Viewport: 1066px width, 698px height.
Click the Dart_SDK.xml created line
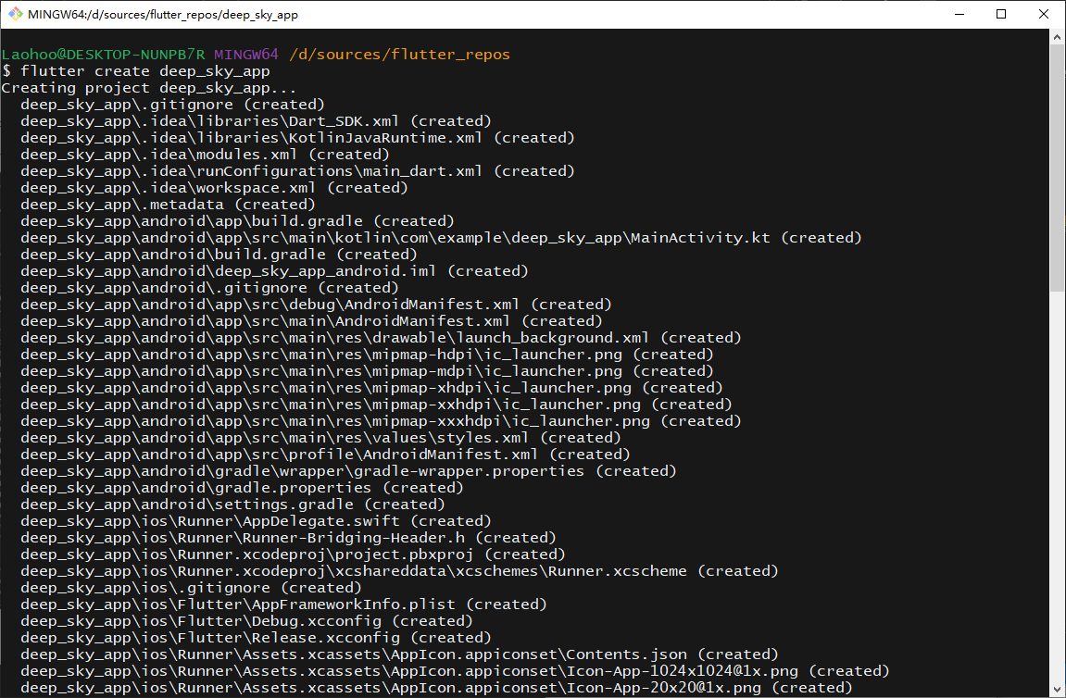coord(257,121)
